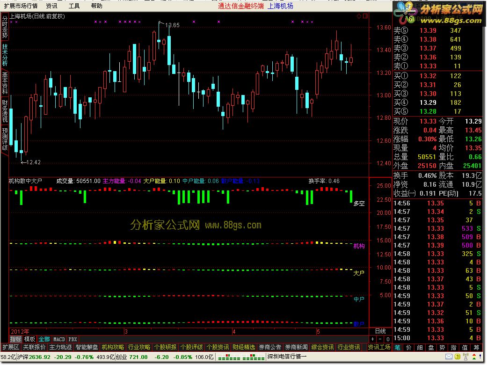The image size is (487, 365).
Task: Switch to 预测评级 side tab
Action: pos(5,139)
